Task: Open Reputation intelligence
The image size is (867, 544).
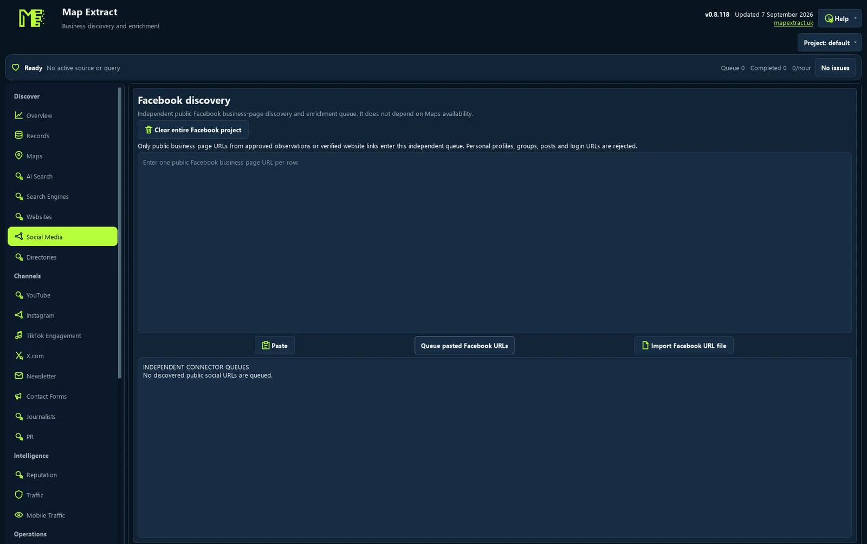Action: (62, 475)
